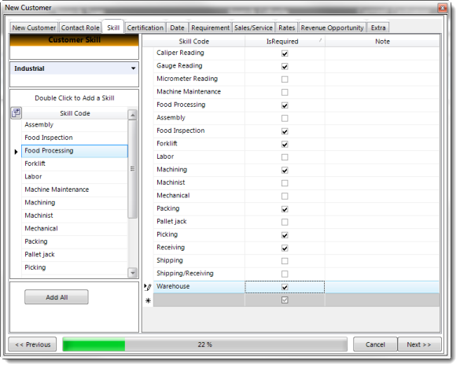Check IsRequired for Micrometer Reading
Image resolution: width=460 pixels, height=368 pixels.
285,79
